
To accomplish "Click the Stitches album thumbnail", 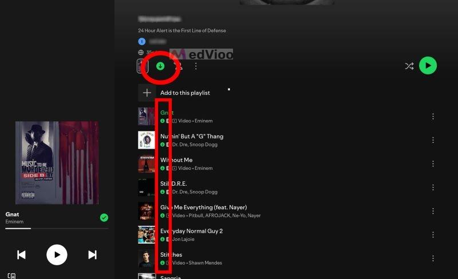I will point(147,258).
